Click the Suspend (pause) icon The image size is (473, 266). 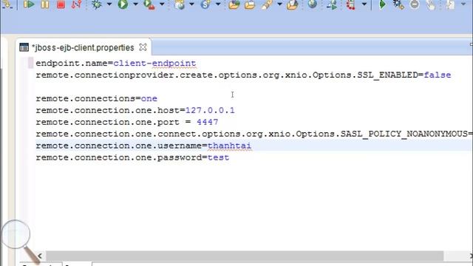click(45, 4)
